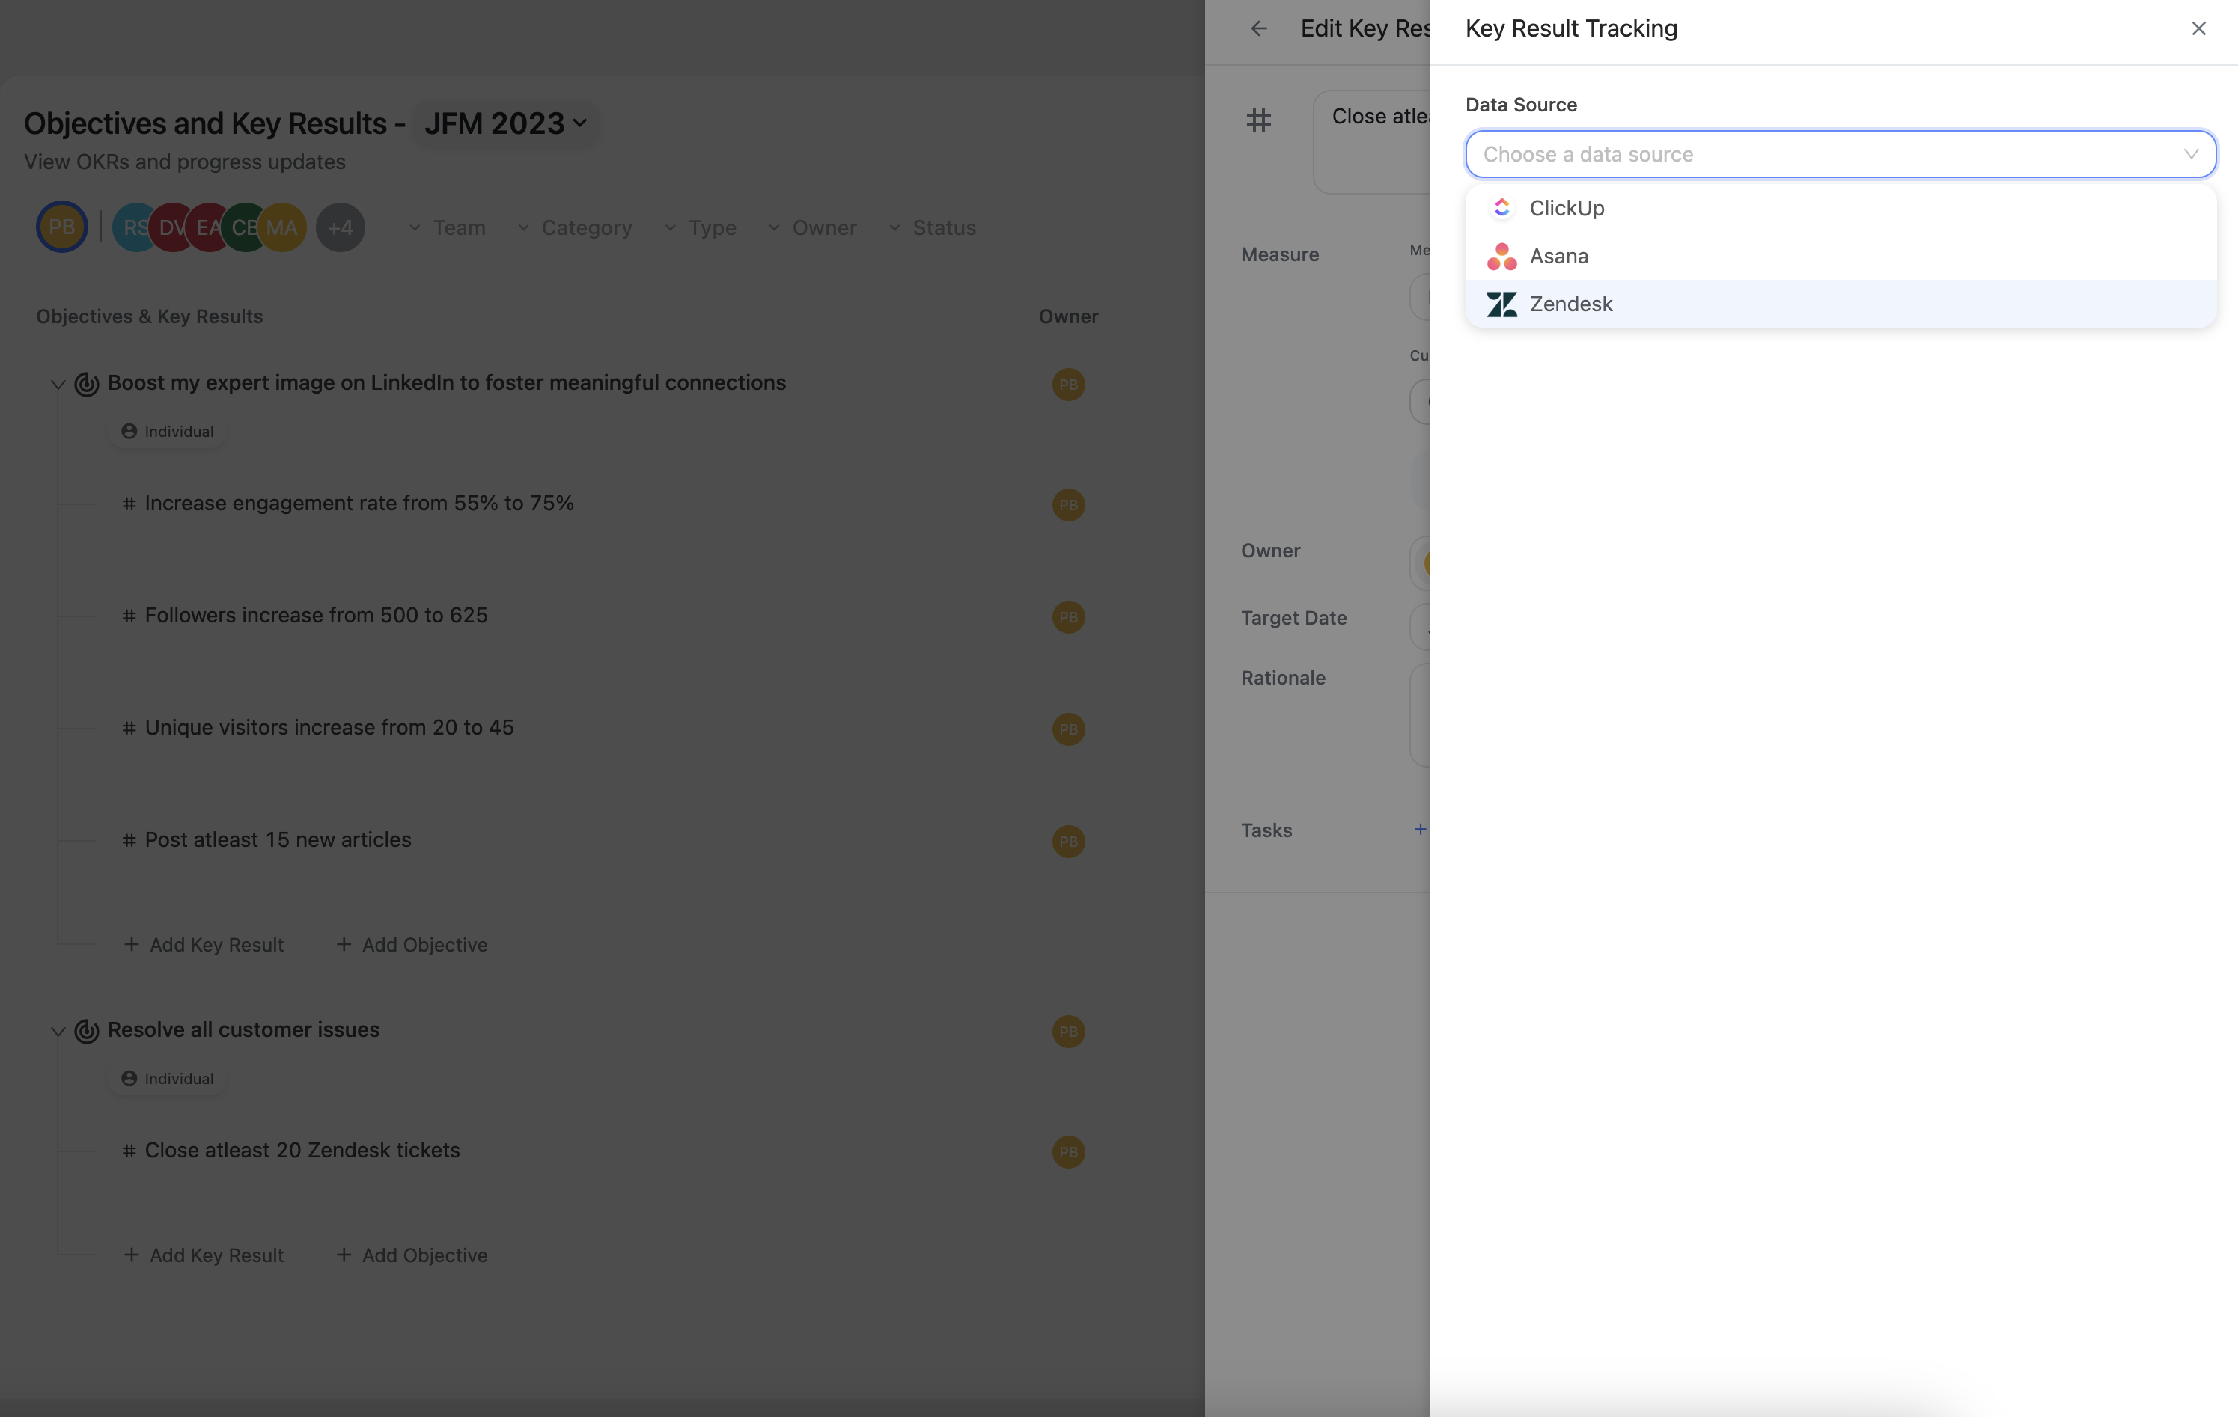Collapse the Boost my expert image objective
2238x1417 pixels.
click(58, 384)
